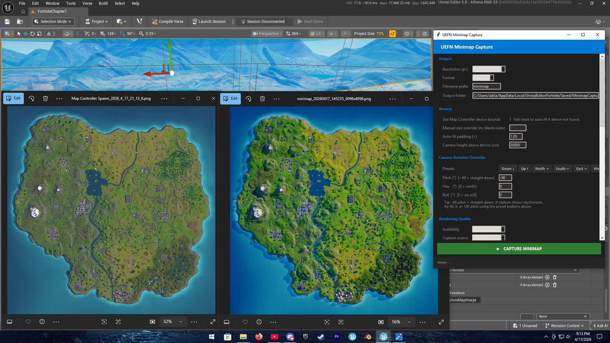Image resolution: width=610 pixels, height=343 pixels.
Task: Click the Output folder path field
Action: (535, 95)
